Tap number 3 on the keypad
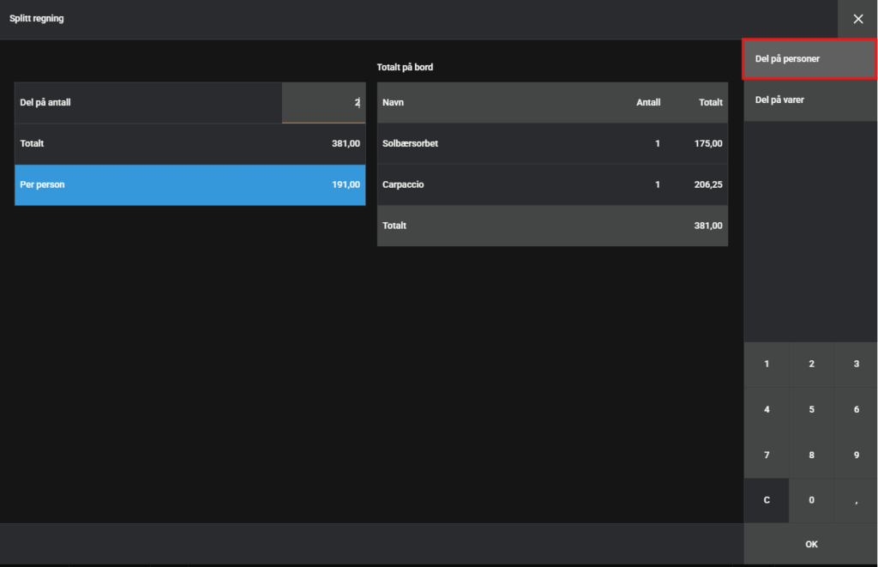 click(x=856, y=365)
